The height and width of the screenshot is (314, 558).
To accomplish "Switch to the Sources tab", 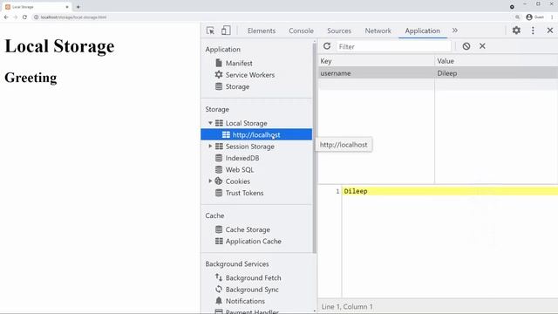I will click(x=339, y=31).
